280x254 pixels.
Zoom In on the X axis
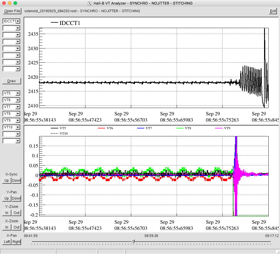(x=7, y=227)
